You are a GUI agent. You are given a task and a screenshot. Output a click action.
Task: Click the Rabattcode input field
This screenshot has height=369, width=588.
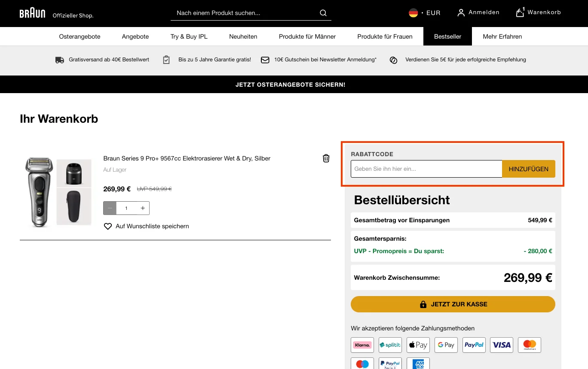pyautogui.click(x=426, y=169)
